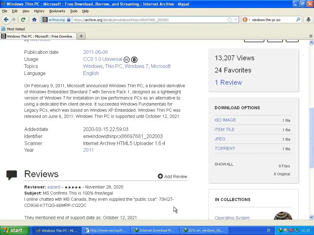The image size is (314, 235).
Task: Open the Add Review link text
Action: (176, 177)
